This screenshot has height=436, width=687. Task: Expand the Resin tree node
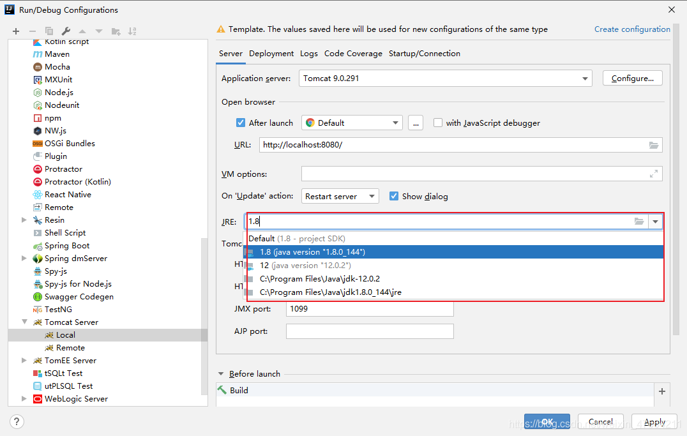[x=24, y=220]
